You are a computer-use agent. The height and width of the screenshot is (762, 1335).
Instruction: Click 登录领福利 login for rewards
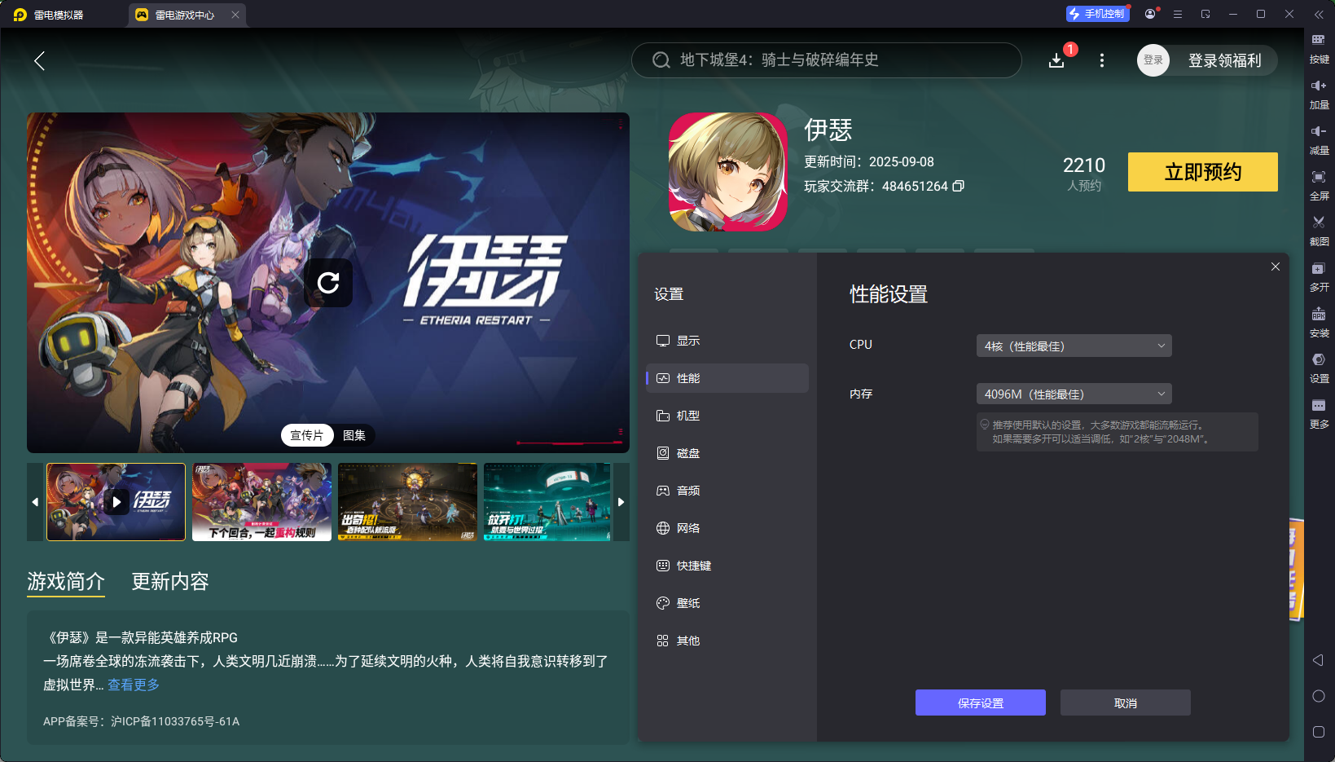pos(1224,60)
